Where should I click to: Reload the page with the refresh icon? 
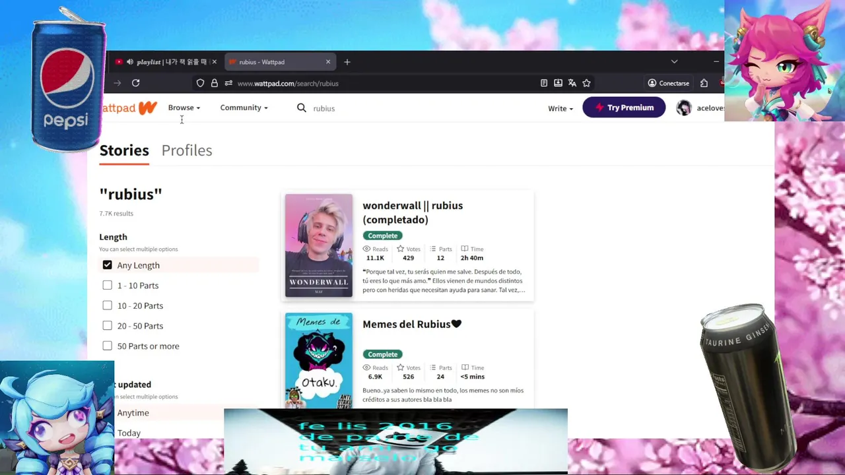pyautogui.click(x=135, y=83)
